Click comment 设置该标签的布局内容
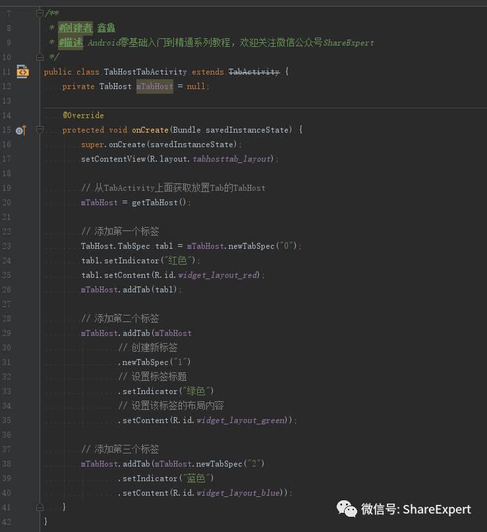 [x=171, y=406]
